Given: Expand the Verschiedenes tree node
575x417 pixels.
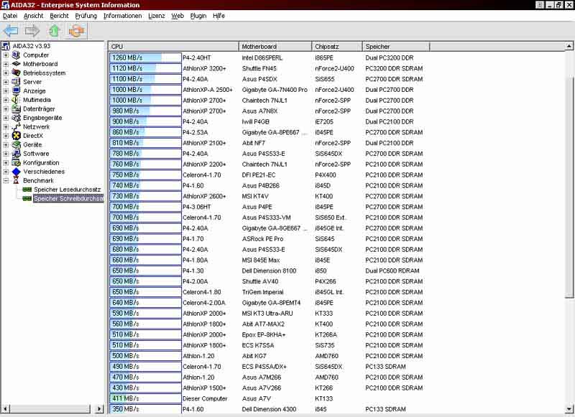Looking at the screenshot, I should click(x=6, y=172).
